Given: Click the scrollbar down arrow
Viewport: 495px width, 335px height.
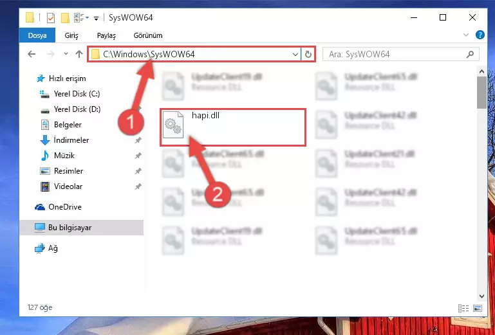Looking at the screenshot, I should tap(481, 296).
